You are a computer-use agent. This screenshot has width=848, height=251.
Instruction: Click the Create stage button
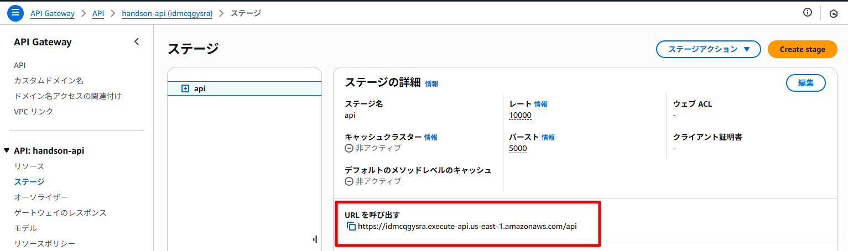802,49
